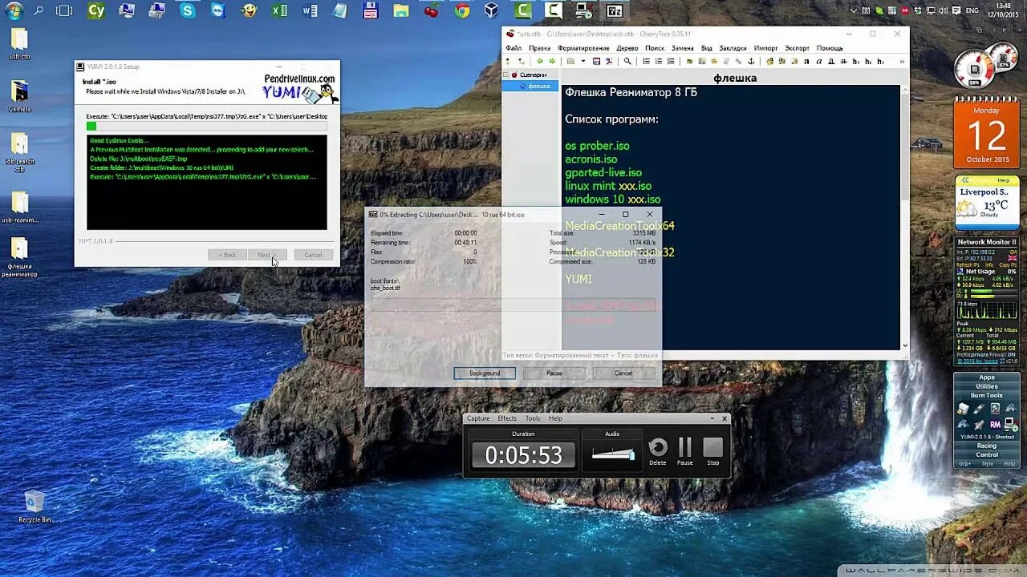Open Effects menu in recorder
This screenshot has width=1027, height=577.
[507, 418]
